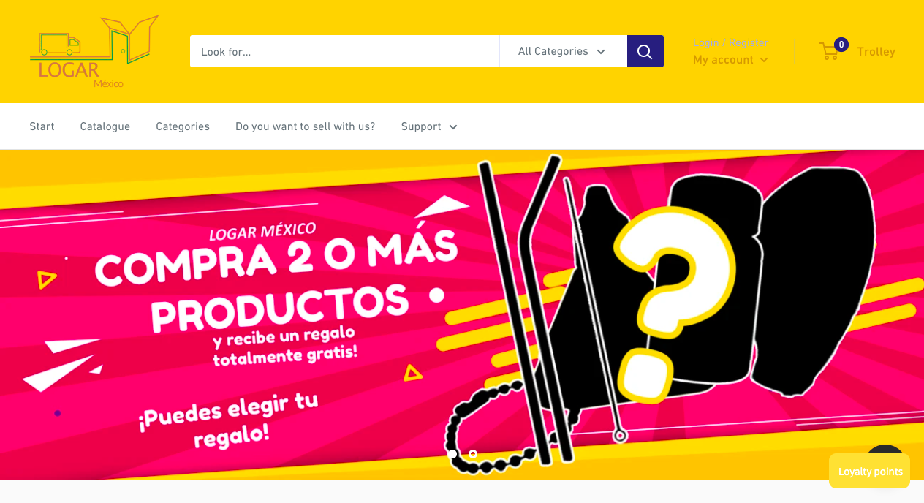Click the 'Compra 2 o más productos' banner
The height and width of the screenshot is (503, 924).
click(462, 315)
